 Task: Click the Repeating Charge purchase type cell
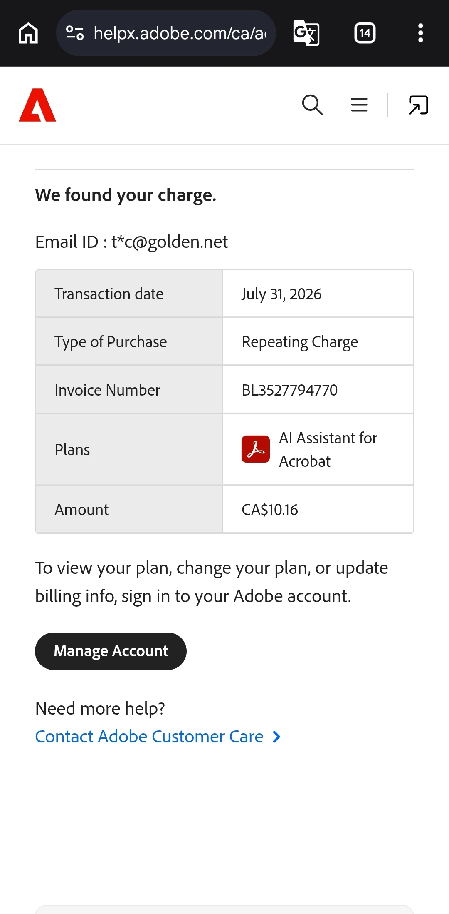(318, 341)
